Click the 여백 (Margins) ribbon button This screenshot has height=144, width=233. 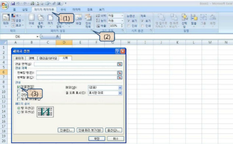[x=31, y=21]
